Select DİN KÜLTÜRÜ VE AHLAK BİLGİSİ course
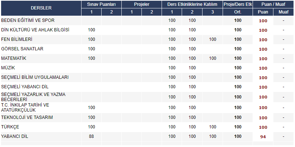295x147 pixels. coord(35,30)
